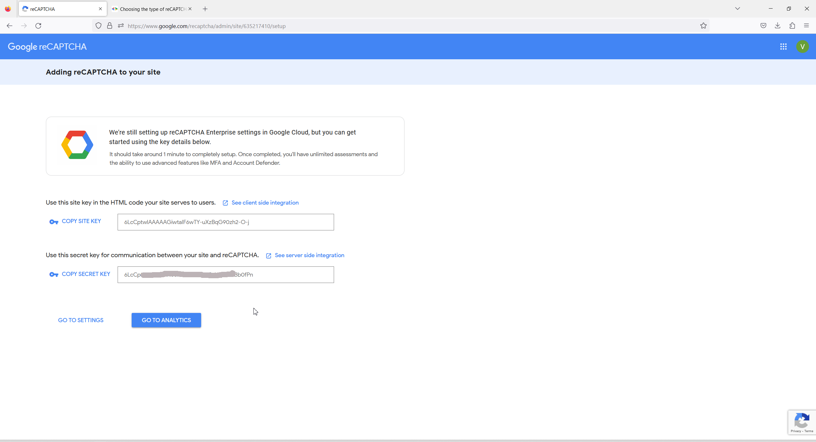Click the GO TO SETTINGS link
Screen dimensions: 816x442
[81, 320]
